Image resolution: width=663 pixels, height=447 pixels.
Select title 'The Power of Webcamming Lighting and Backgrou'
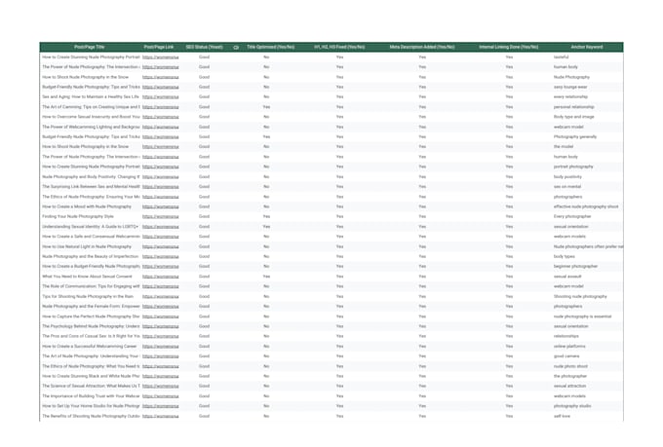(91, 127)
